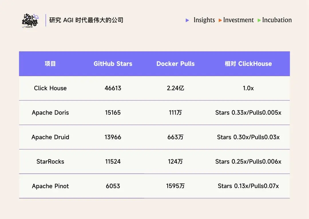The width and height of the screenshot is (309, 219).
Task: Select the Apache Pinot cell
Action: pos(50,186)
